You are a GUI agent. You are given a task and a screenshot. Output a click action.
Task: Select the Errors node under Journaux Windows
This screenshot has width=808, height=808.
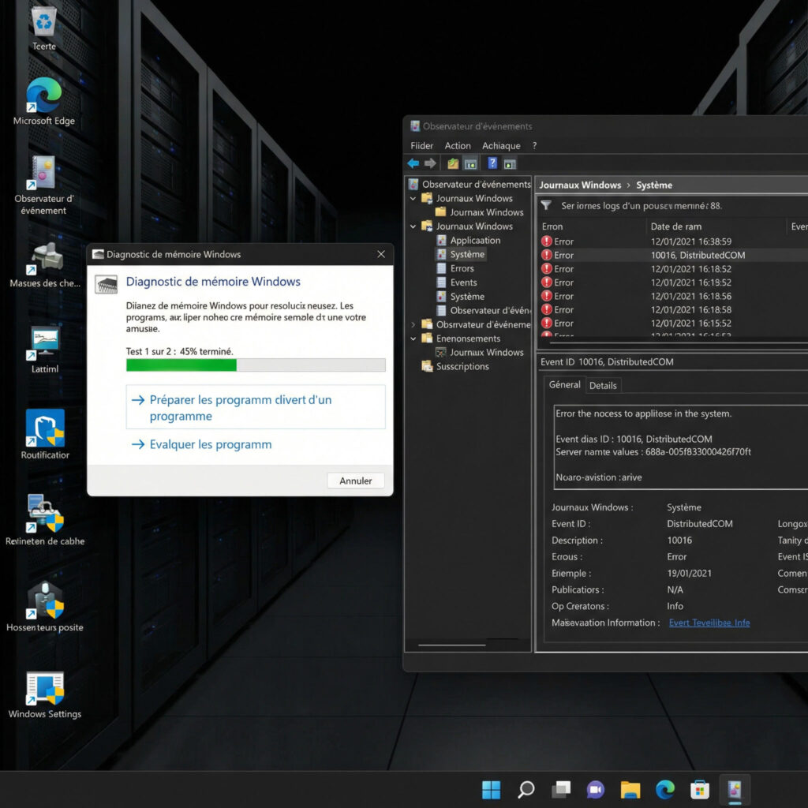point(462,268)
